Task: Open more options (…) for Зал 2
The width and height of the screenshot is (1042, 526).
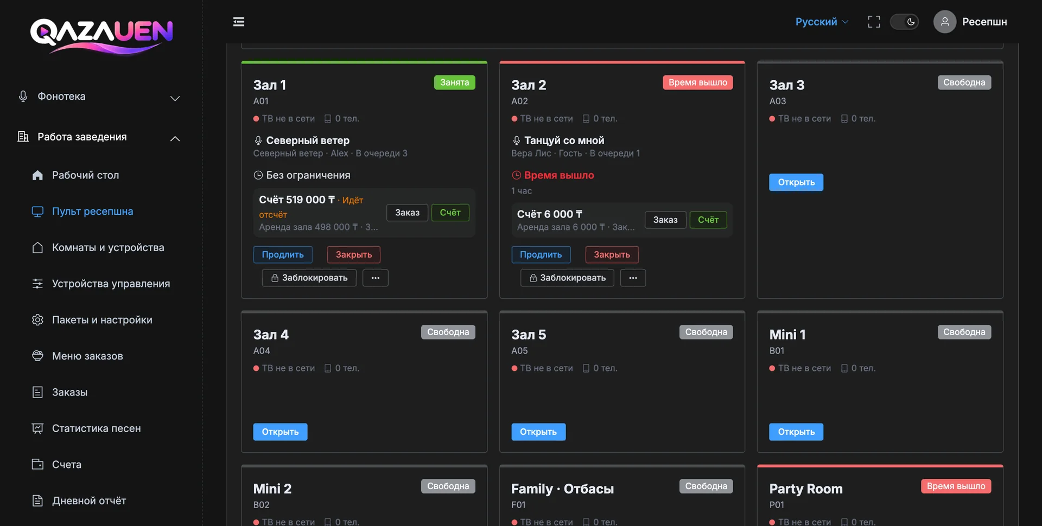Action: (x=633, y=278)
